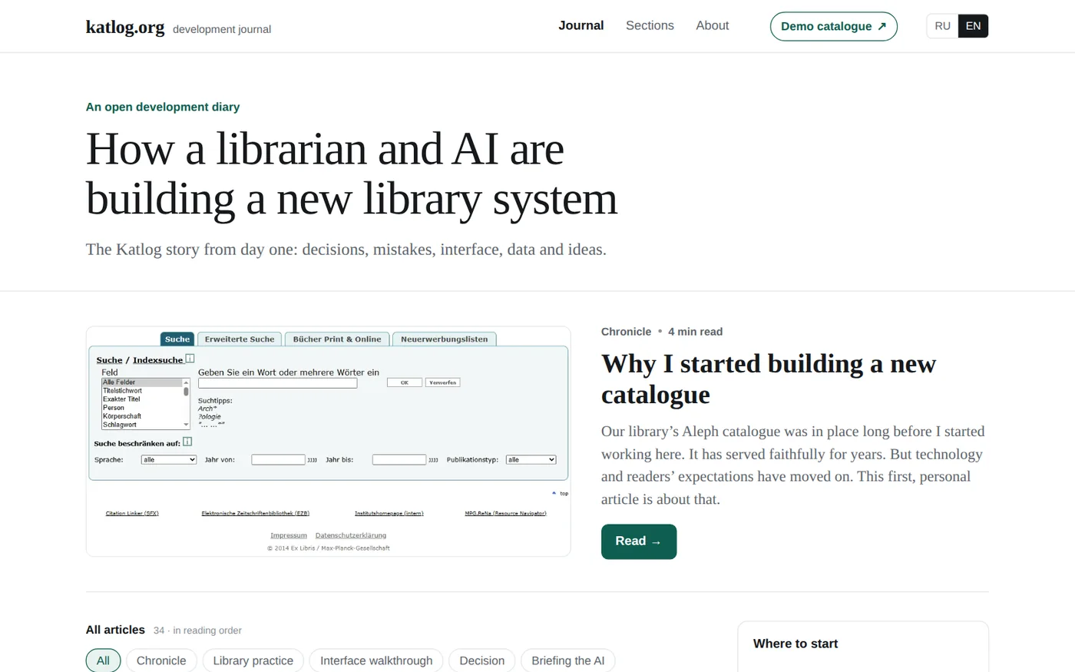The height and width of the screenshot is (672, 1075).
Task: Click the 'How a librarian and AI' headline
Action: [x=352, y=174]
